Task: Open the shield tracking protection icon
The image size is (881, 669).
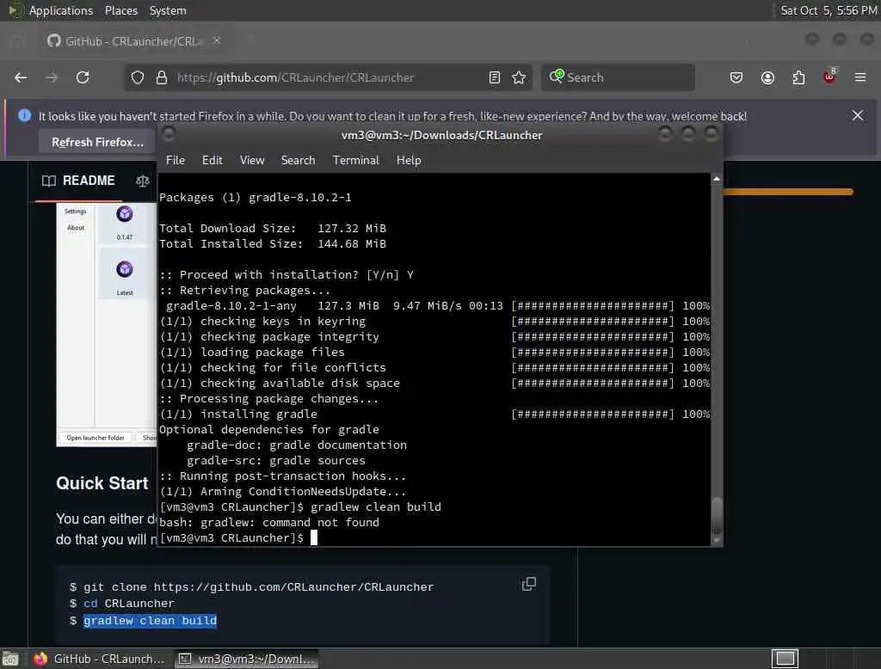Action: [x=138, y=77]
